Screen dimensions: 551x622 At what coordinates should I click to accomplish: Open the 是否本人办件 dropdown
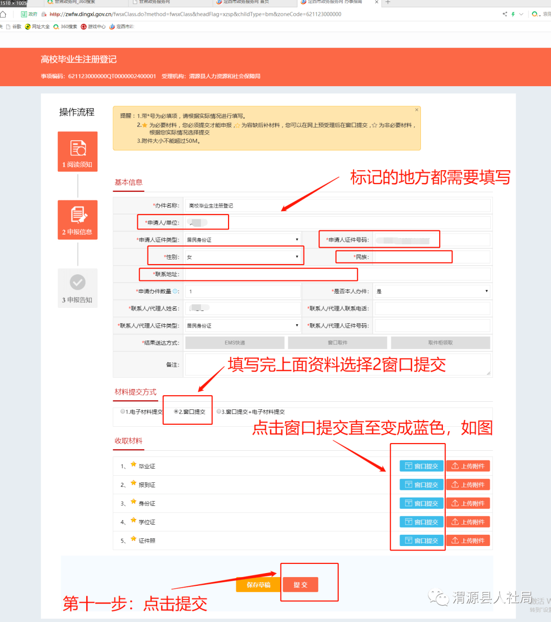(x=432, y=292)
